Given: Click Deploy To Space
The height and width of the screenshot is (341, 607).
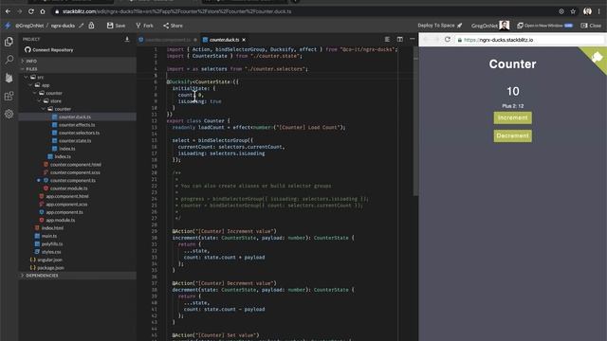Looking at the screenshot, I should pos(440,26).
